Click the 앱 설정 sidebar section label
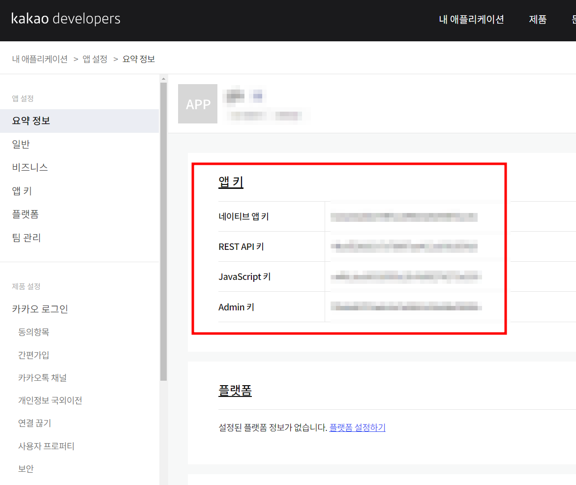 click(x=23, y=98)
